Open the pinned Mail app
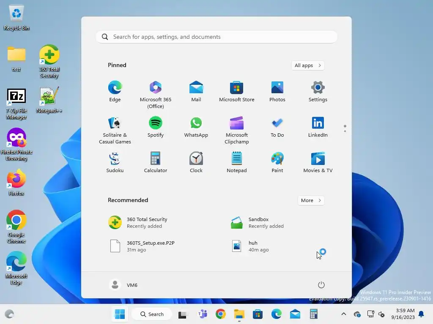The width and height of the screenshot is (433, 324). click(196, 92)
